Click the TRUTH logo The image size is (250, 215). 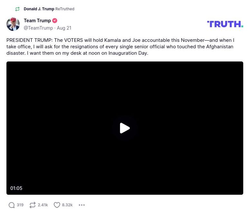(225, 24)
